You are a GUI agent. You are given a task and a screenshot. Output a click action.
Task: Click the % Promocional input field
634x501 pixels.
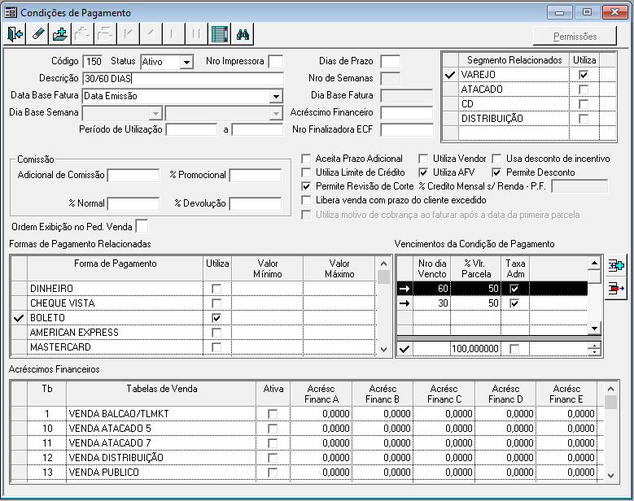(256, 176)
